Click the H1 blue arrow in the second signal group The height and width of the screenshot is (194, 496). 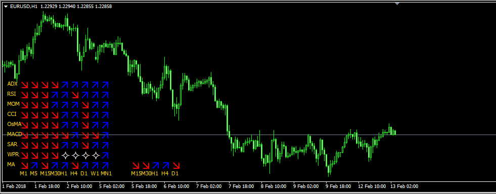156,165
